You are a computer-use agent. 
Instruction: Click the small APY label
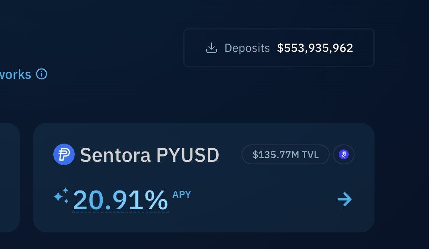(x=182, y=194)
